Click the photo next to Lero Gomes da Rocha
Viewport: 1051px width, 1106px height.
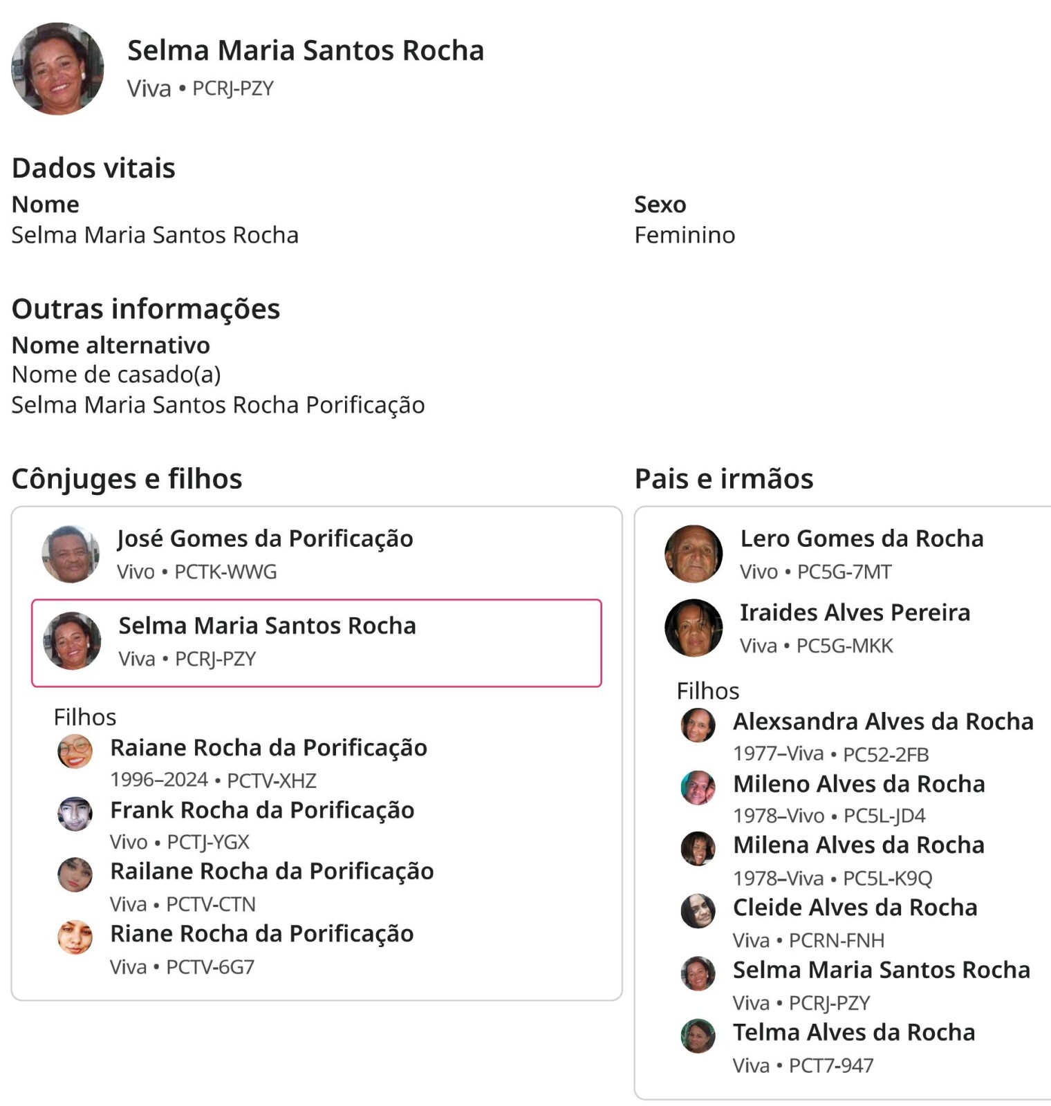pos(694,554)
